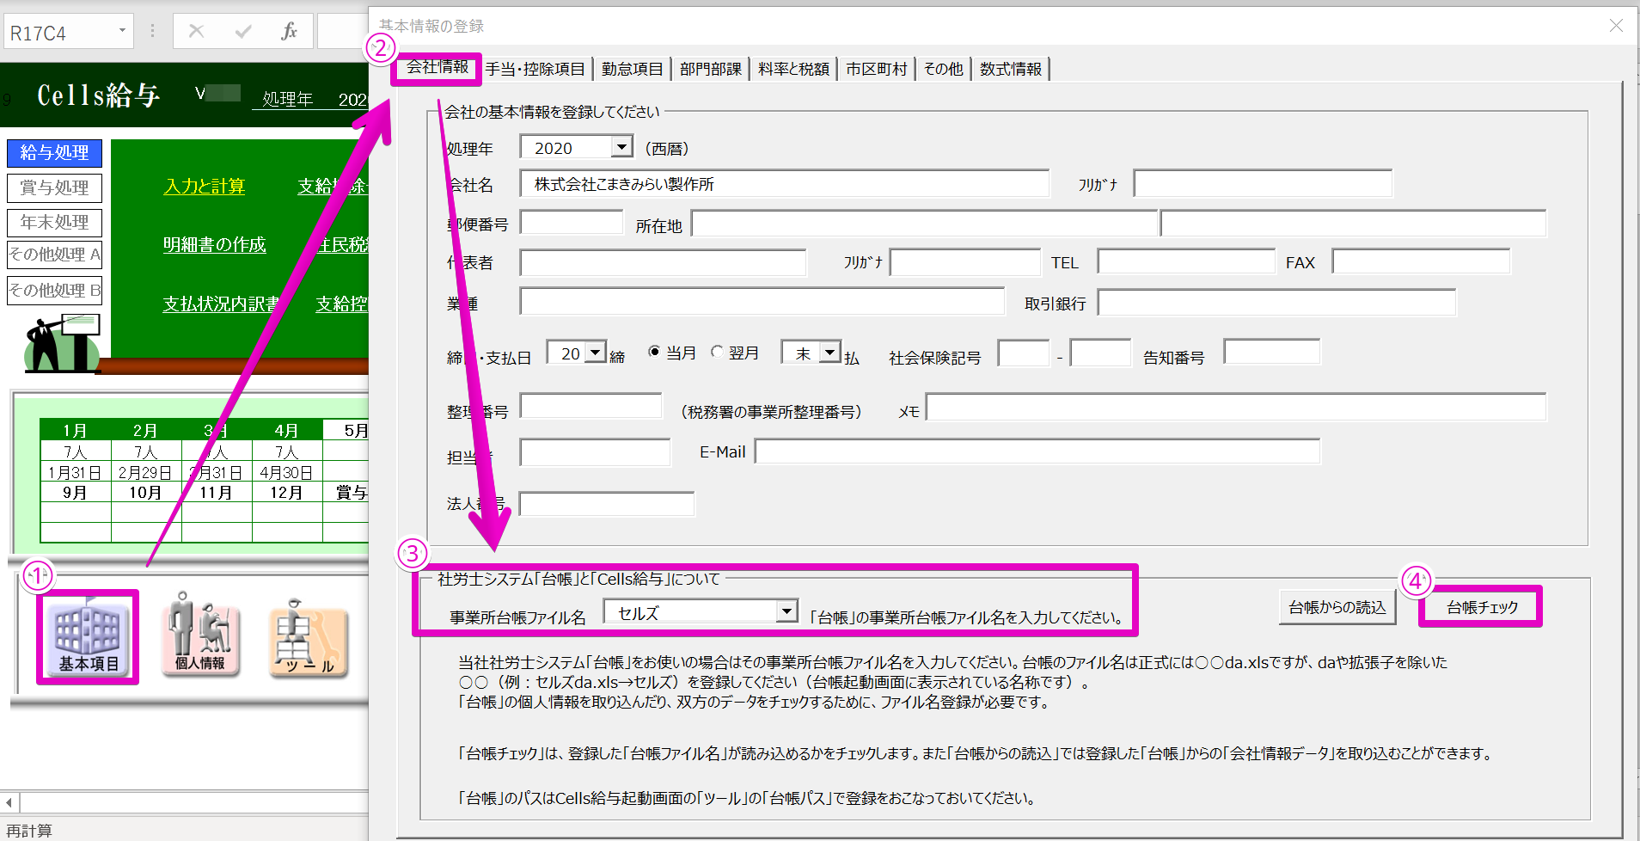The image size is (1640, 841).
Task: Select the 賞与処理 menu button
Action: pos(55,187)
